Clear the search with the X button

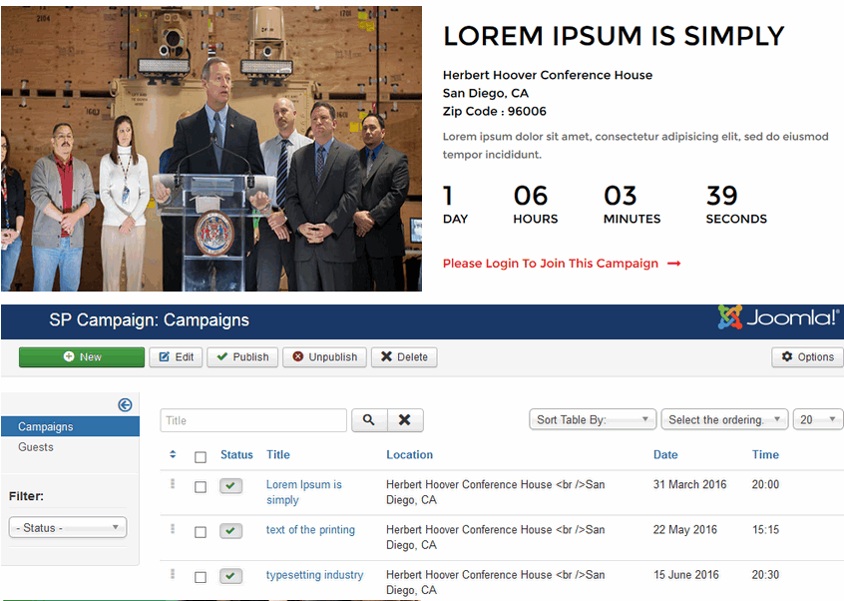coord(404,420)
